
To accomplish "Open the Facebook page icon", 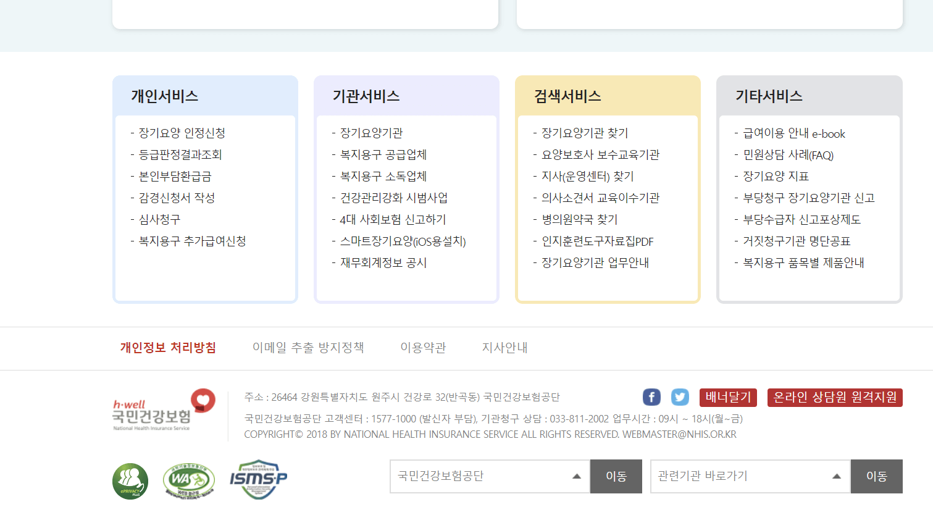I will coord(651,397).
